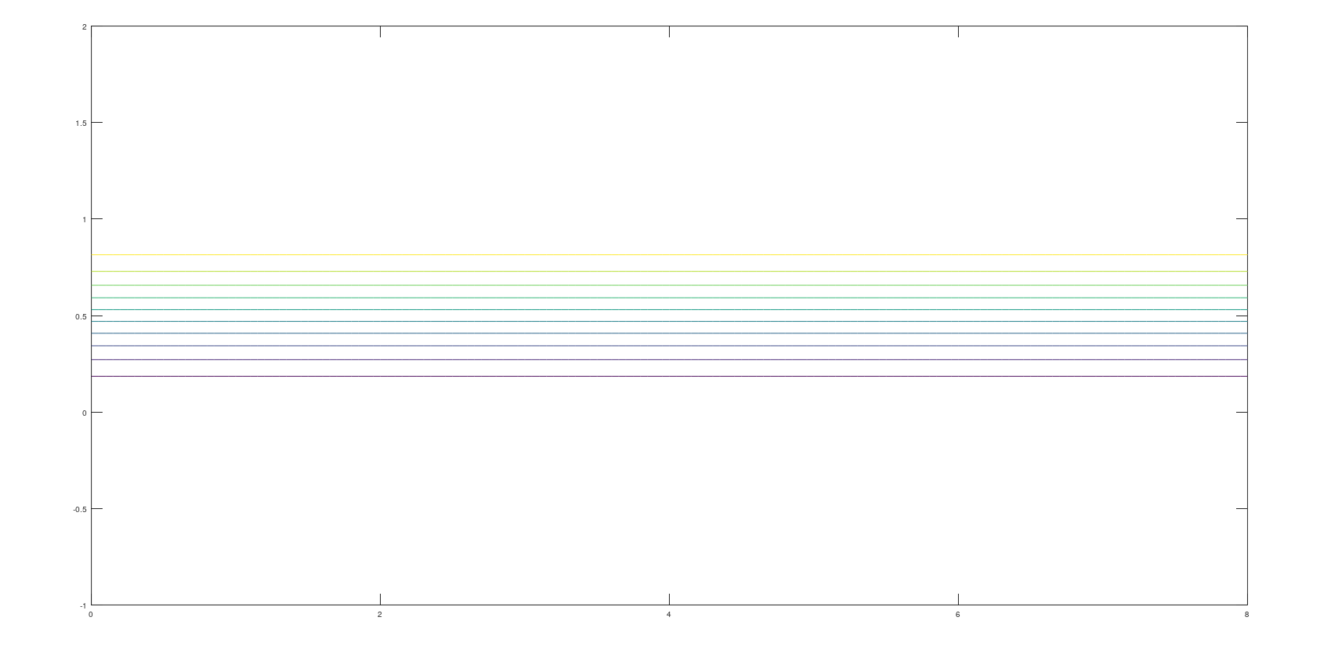The height and width of the screenshot is (659, 1317).
Task: Select the y-axis tick label -0.5
Action: point(80,510)
